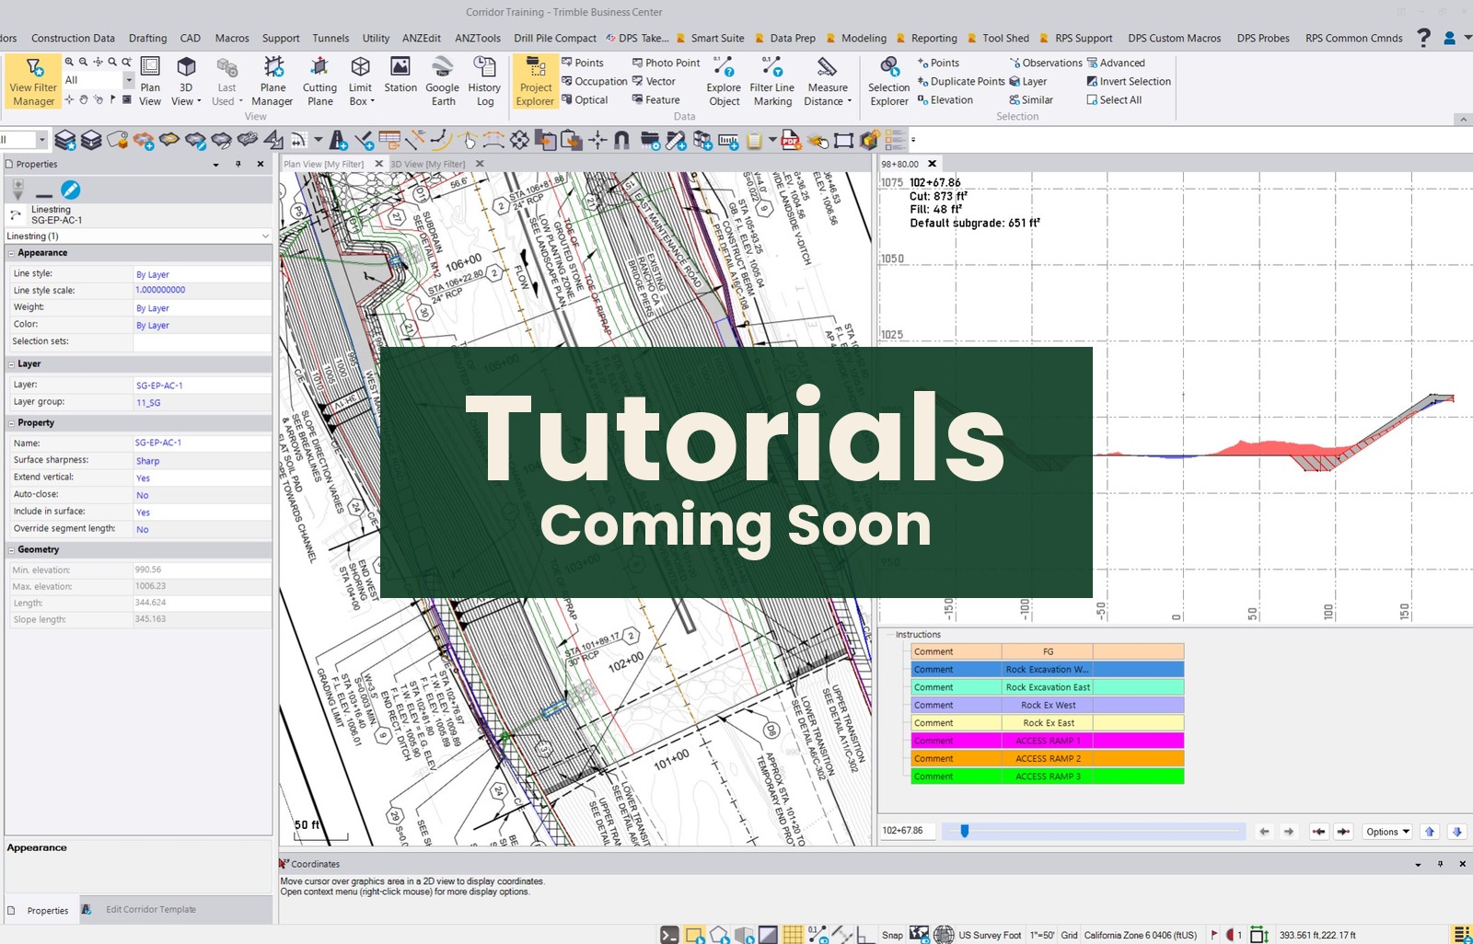Collapse the Geometry section
The width and height of the screenshot is (1473, 944).
click(x=11, y=550)
